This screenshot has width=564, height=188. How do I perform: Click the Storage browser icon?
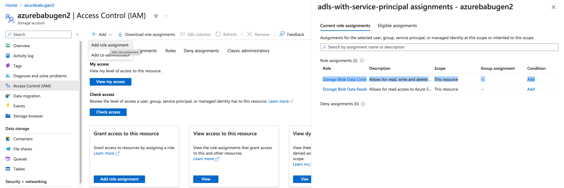pos(8,116)
